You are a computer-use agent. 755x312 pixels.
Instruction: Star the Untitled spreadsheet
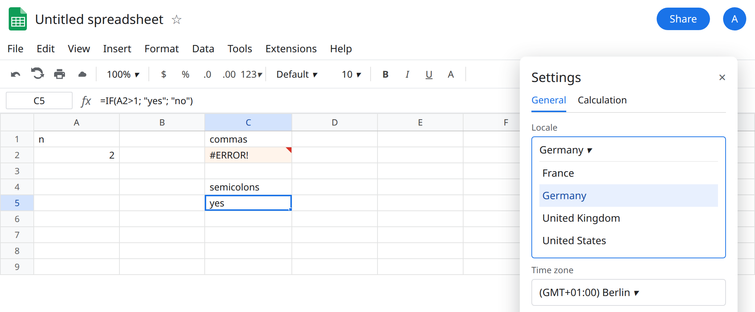176,19
